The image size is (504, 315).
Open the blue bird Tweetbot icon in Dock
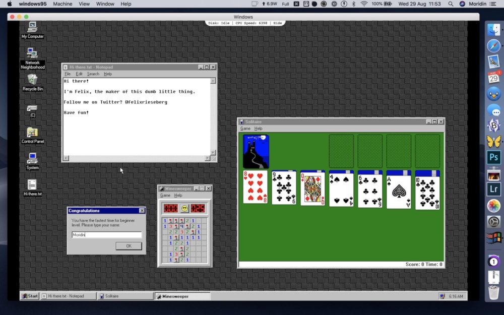[x=494, y=94]
